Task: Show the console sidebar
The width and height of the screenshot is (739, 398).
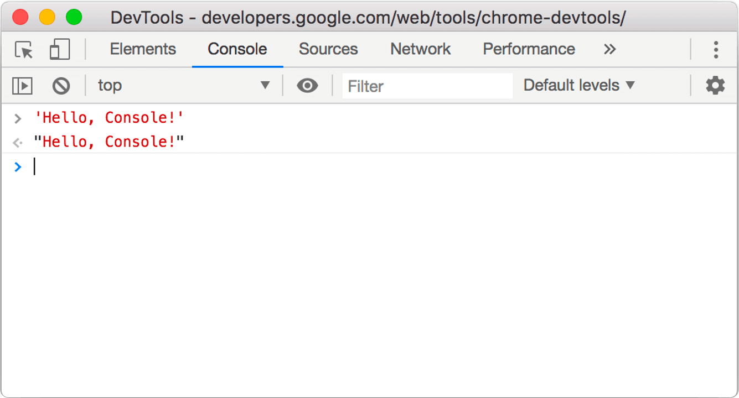Action: pos(23,86)
